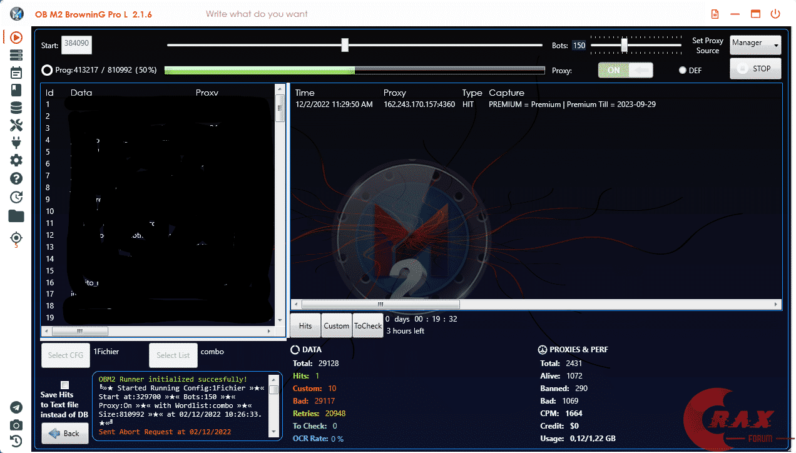Click the Data column header
Screen dimensions: 796x453
tap(81, 93)
